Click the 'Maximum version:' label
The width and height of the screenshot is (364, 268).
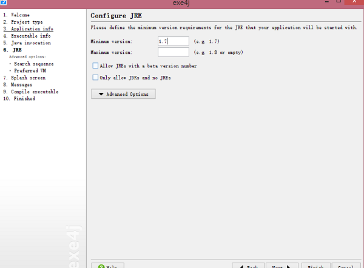(x=112, y=52)
